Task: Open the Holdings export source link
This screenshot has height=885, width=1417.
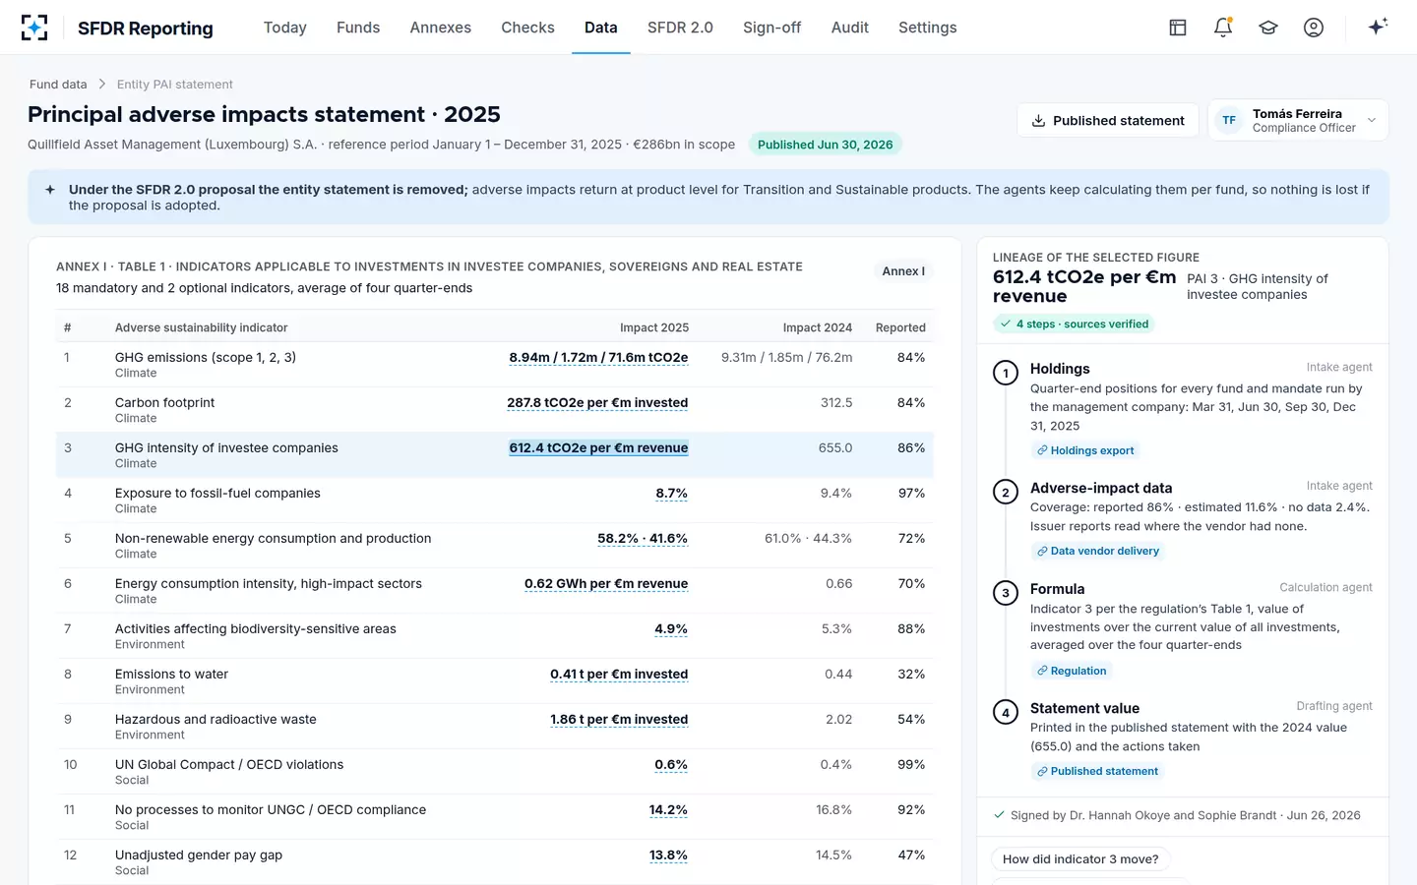Action: [x=1085, y=450]
